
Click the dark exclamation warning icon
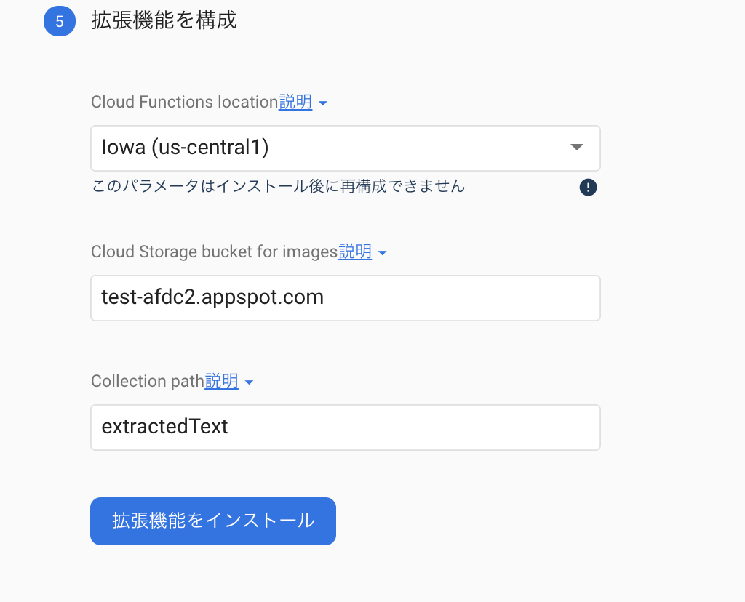[588, 187]
